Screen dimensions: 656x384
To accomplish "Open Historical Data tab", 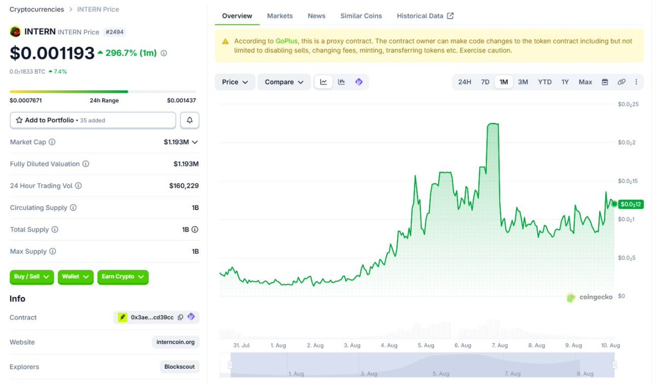I will (425, 16).
